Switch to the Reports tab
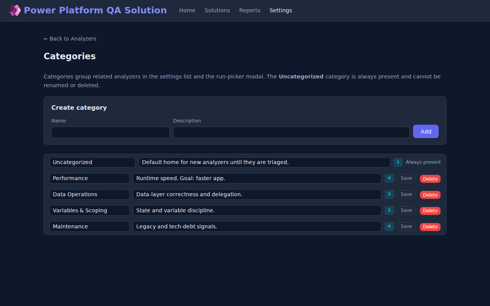Screen dimensions: 490x306 (x=250, y=10)
